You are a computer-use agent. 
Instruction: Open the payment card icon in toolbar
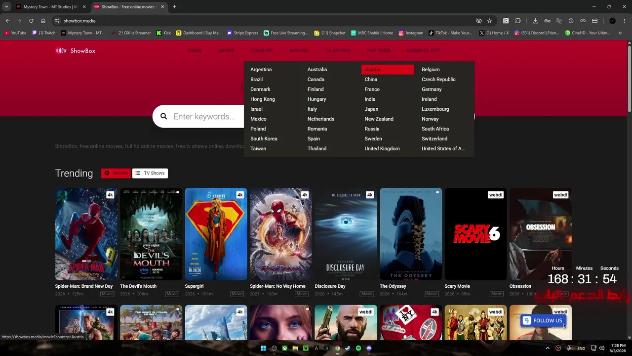(x=594, y=21)
